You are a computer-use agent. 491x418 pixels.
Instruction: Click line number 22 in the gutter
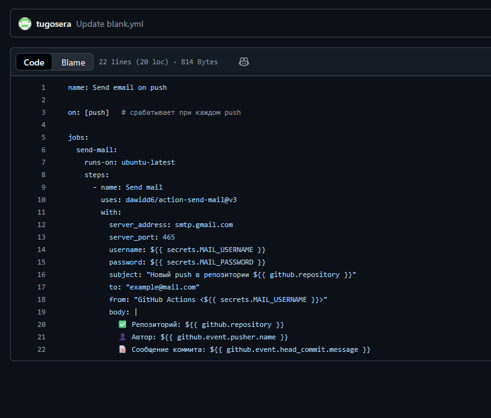coord(42,349)
